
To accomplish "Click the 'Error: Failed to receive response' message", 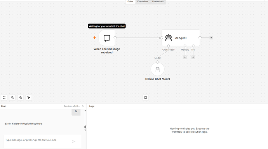I will pos(23,123).
